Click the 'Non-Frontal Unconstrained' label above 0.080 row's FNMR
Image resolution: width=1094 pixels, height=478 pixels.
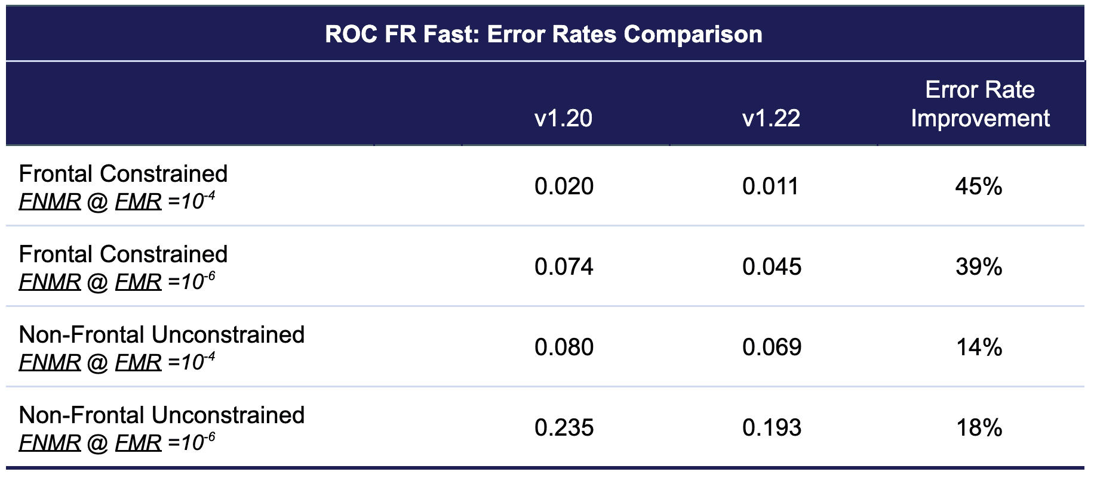click(x=162, y=334)
